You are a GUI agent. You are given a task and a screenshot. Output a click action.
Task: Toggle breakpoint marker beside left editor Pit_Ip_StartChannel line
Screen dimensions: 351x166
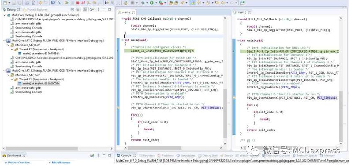coord(118,108)
